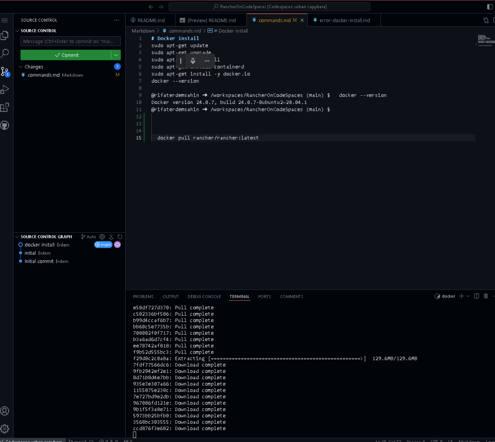The width and height of the screenshot is (495, 442).
Task: Open the COMMENTS panel tab
Action: click(291, 296)
